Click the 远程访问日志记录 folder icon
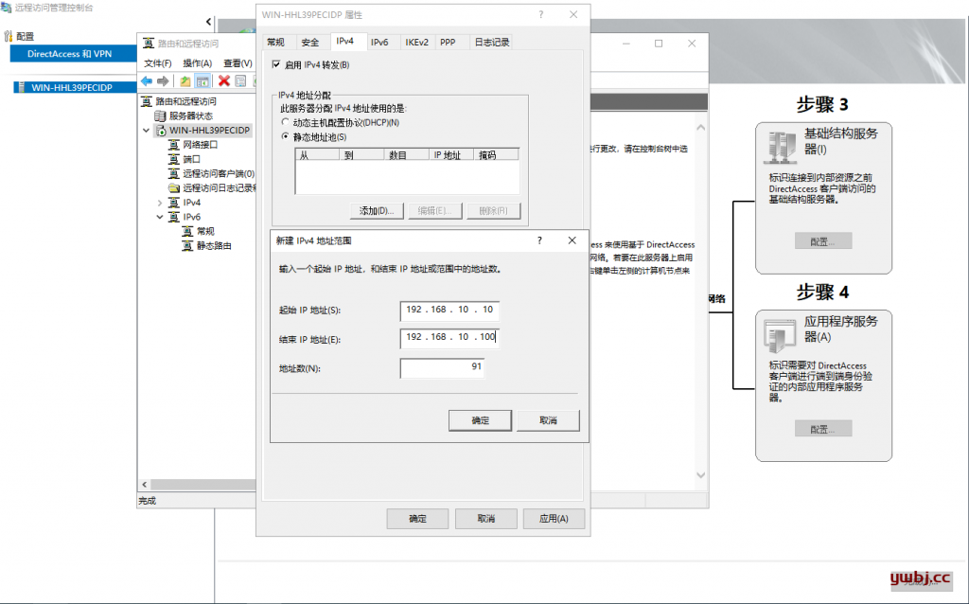969x604 pixels. [x=174, y=188]
